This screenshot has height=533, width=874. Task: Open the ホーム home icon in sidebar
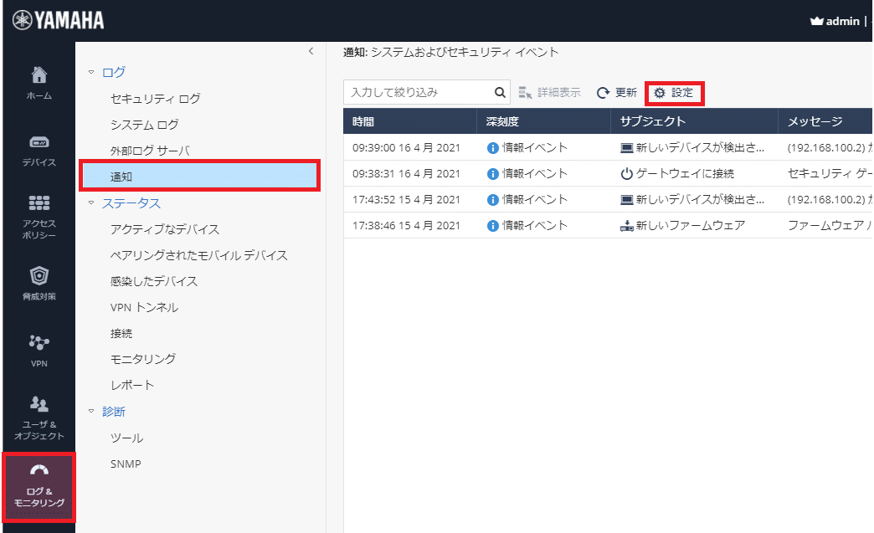(x=39, y=82)
